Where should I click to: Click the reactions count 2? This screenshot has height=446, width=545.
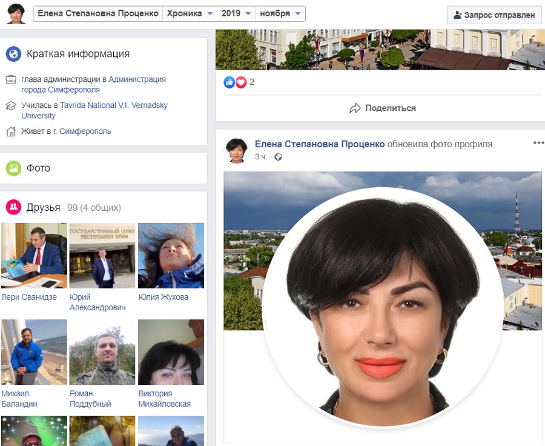(252, 82)
